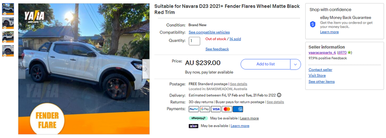
Task: Click the Quantity input field
Action: pyautogui.click(x=195, y=41)
